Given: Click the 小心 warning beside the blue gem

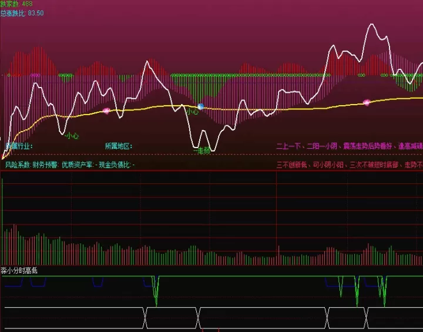Looking at the screenshot, I should (192, 112).
